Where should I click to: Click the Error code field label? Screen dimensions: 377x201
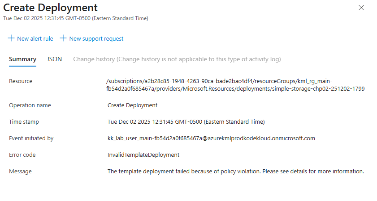tap(22, 155)
